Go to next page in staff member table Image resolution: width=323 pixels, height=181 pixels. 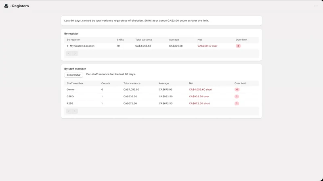[x=75, y=111]
